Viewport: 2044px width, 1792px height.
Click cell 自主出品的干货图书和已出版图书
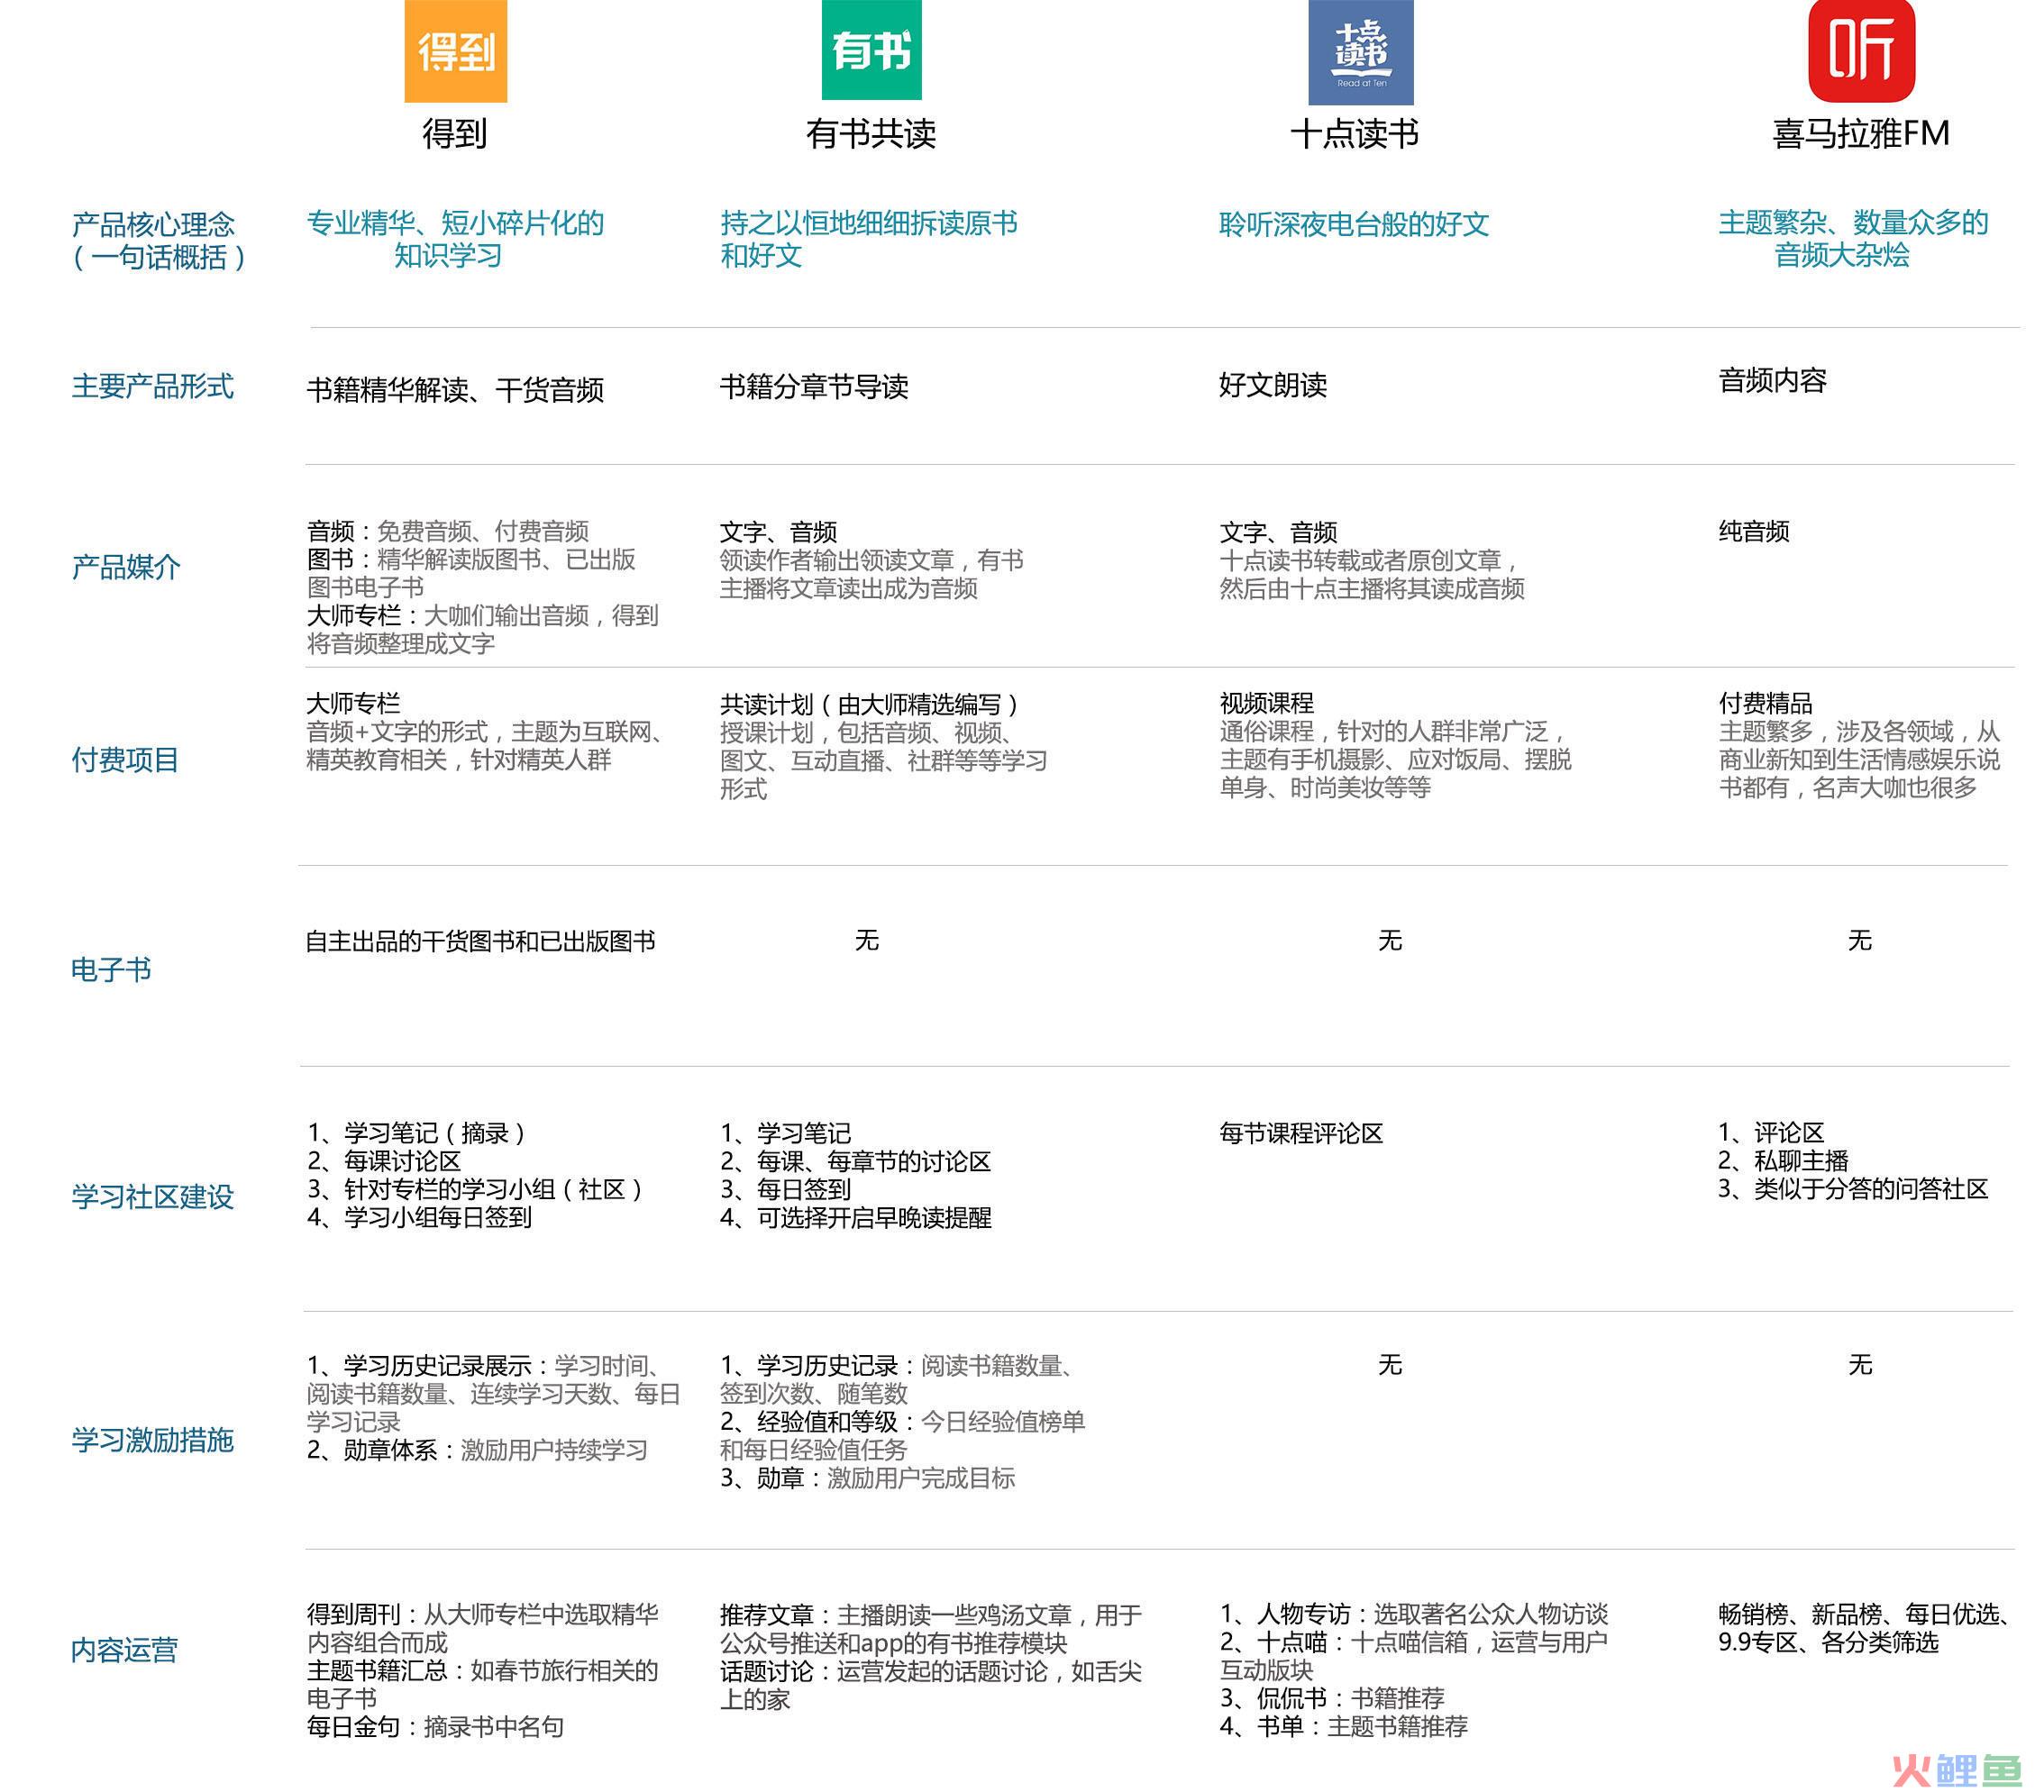(480, 941)
